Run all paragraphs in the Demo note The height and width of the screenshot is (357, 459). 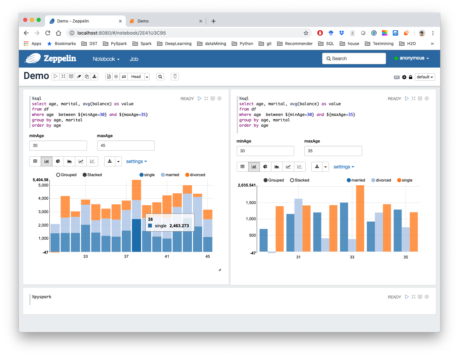(x=55, y=77)
